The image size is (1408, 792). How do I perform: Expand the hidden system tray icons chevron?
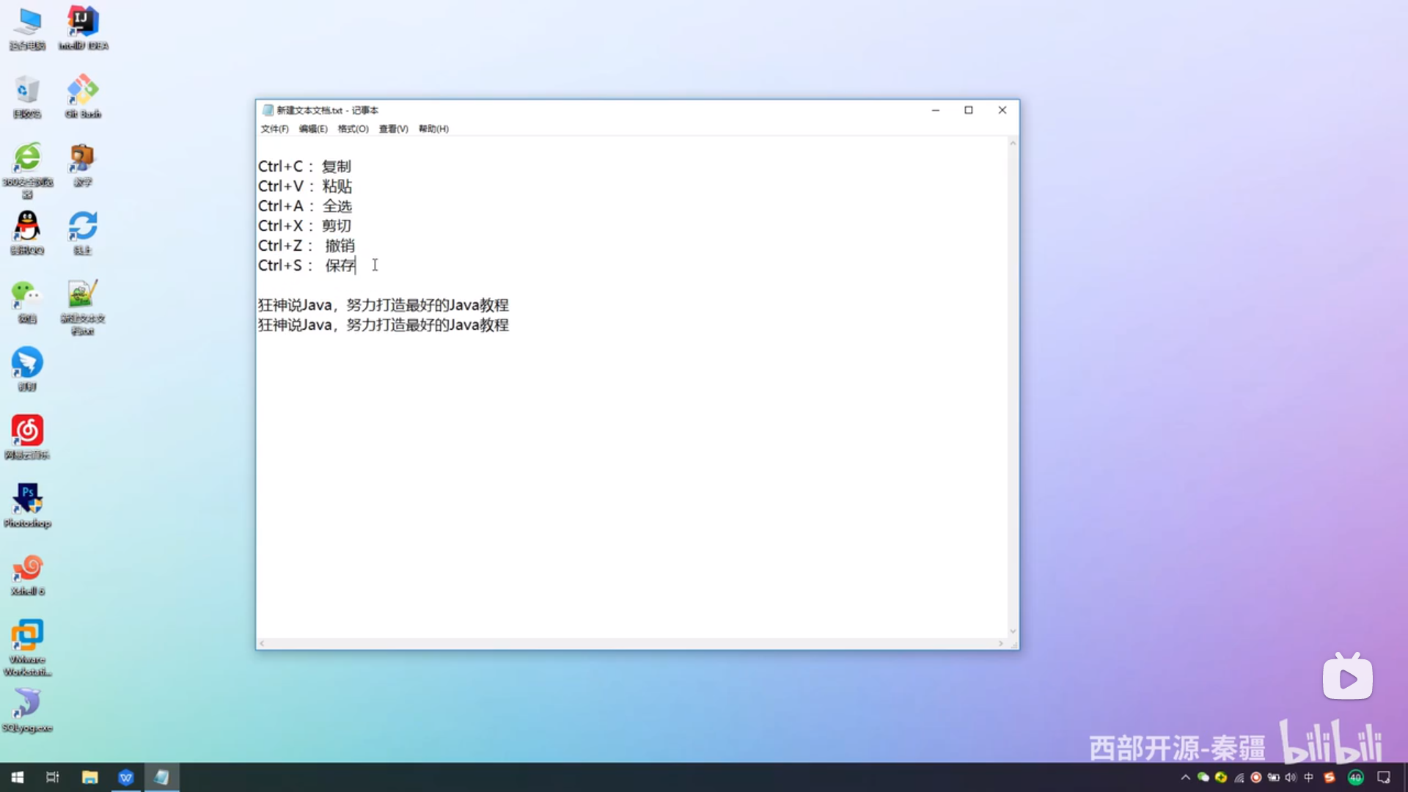coord(1185,777)
